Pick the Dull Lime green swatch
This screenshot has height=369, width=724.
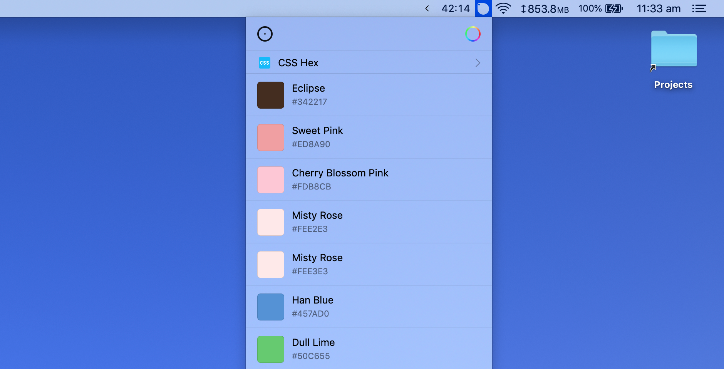click(x=271, y=349)
